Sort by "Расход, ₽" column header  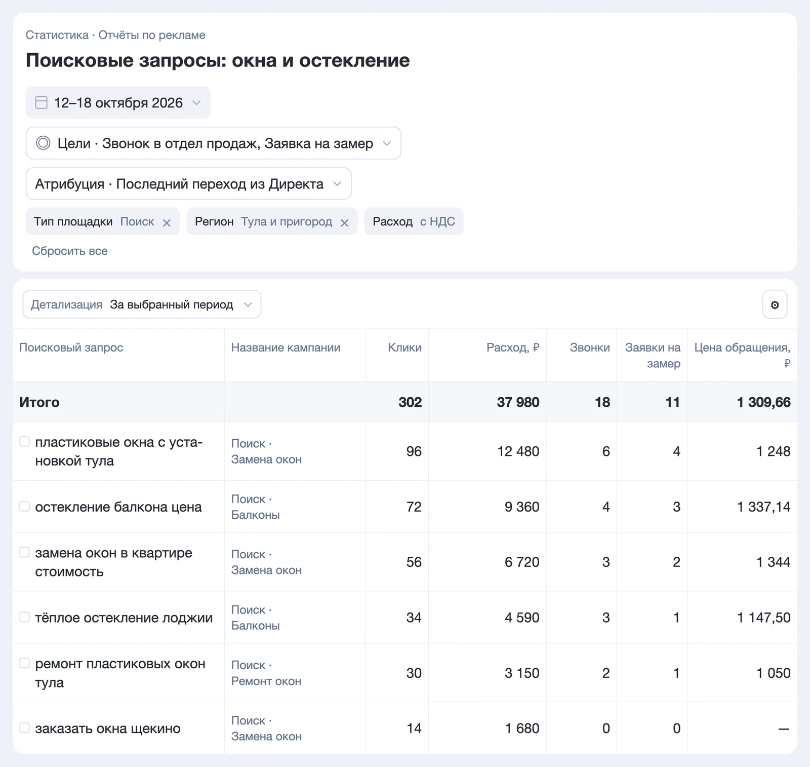pyautogui.click(x=513, y=348)
